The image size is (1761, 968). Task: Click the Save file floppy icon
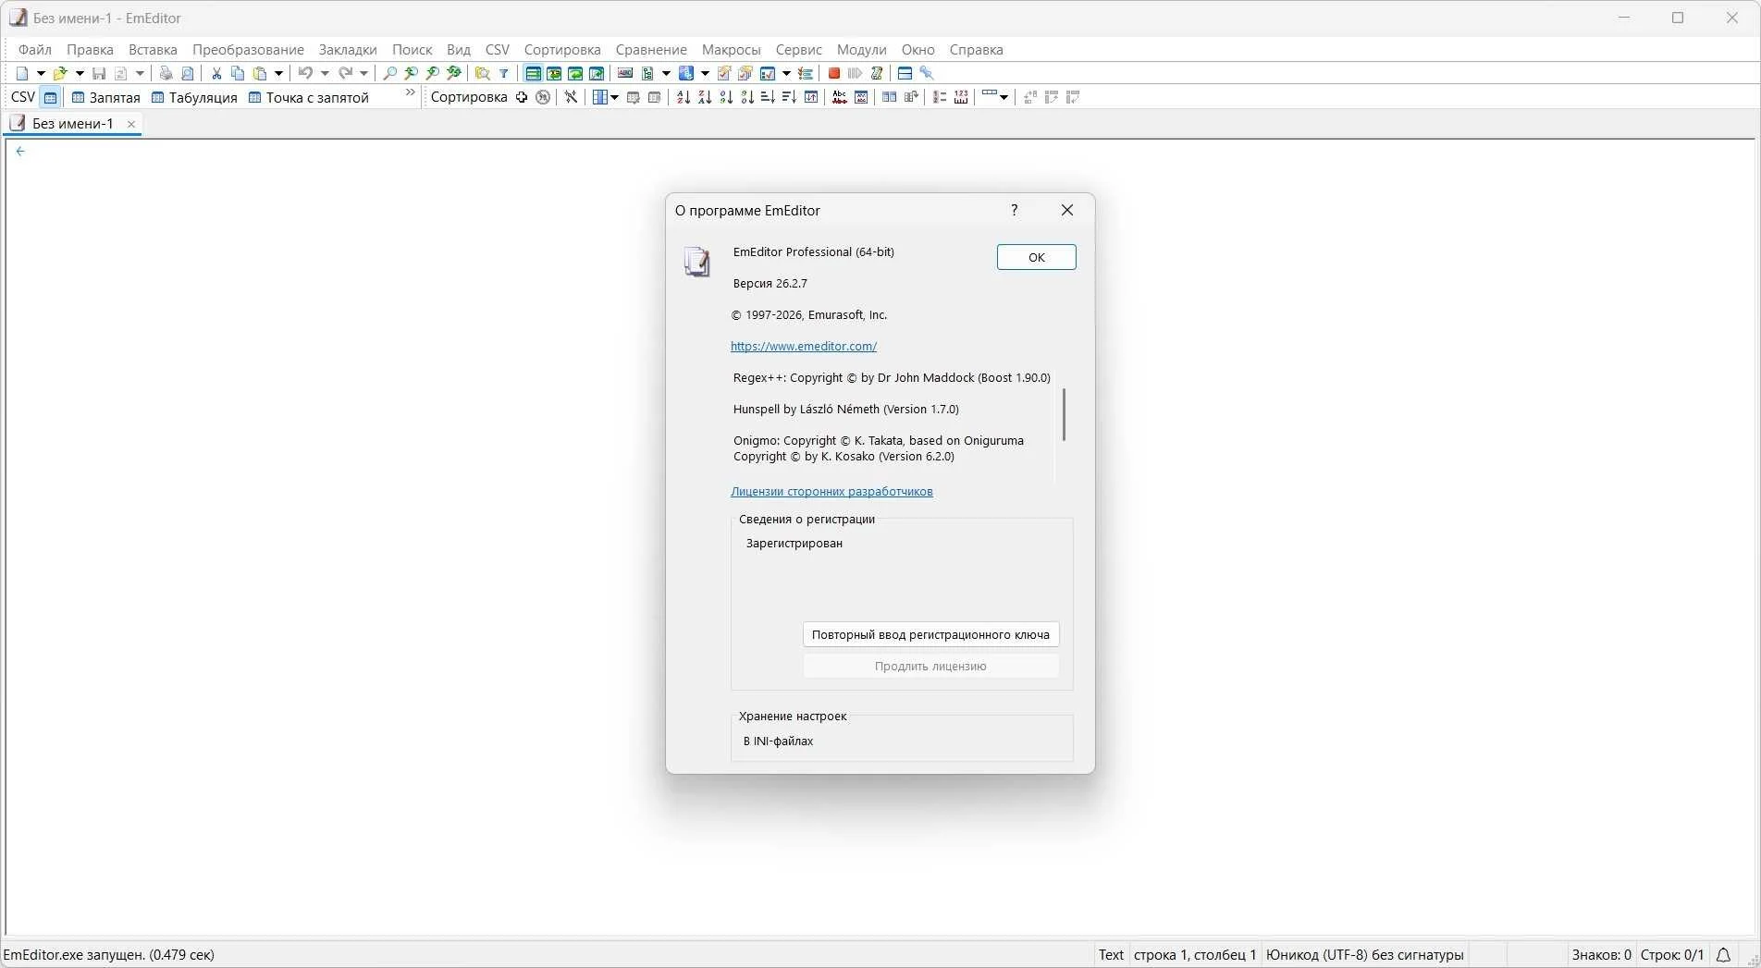(99, 73)
